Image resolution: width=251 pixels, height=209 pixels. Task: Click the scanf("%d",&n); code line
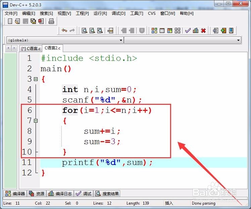click(x=102, y=100)
